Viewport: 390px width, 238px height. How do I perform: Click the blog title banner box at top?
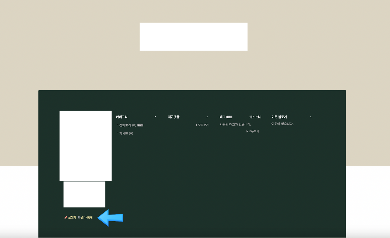(193, 37)
